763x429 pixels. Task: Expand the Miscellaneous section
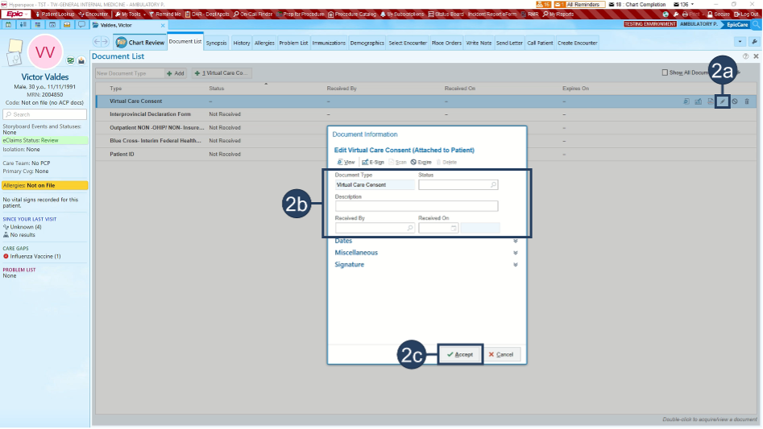click(x=515, y=253)
